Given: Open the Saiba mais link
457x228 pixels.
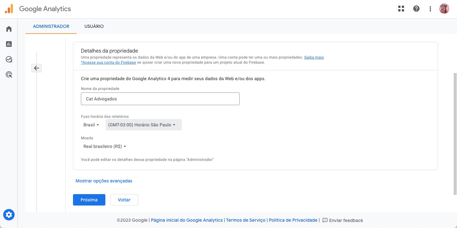Looking at the screenshot, I should (314, 57).
